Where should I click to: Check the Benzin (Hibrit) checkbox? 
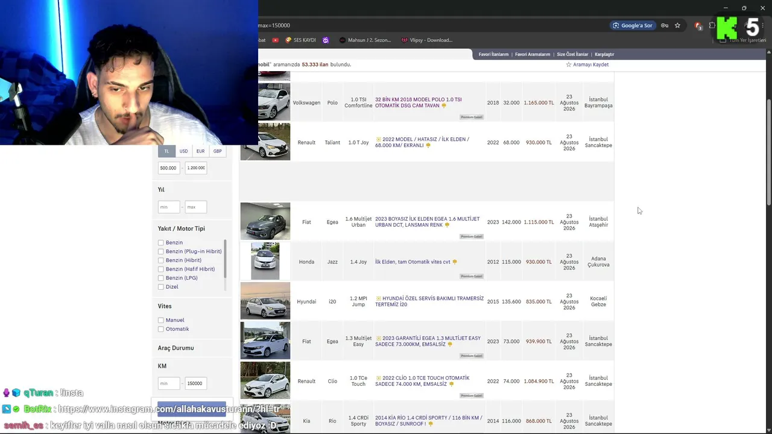point(161,260)
